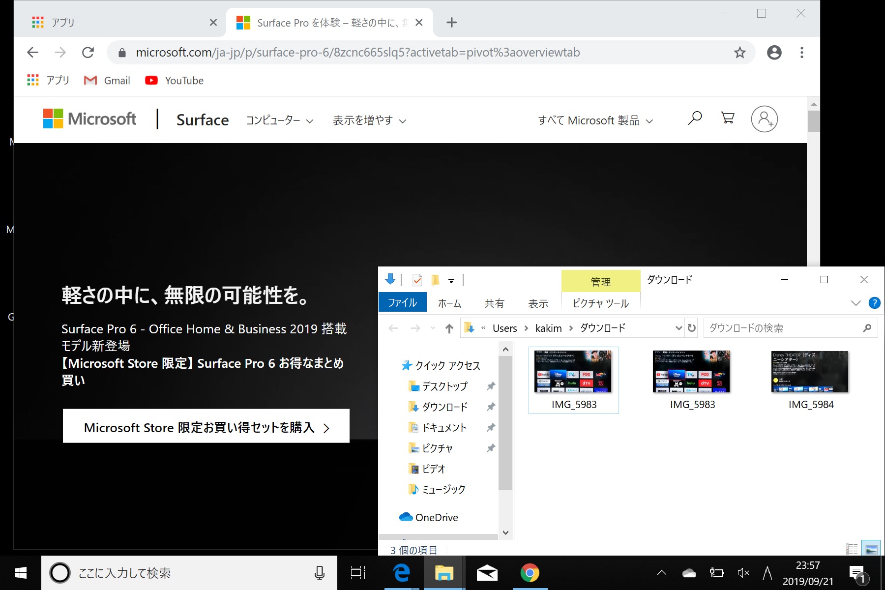The image size is (885, 590).
Task: Open a new Chrome tab with plus
Action: (451, 23)
